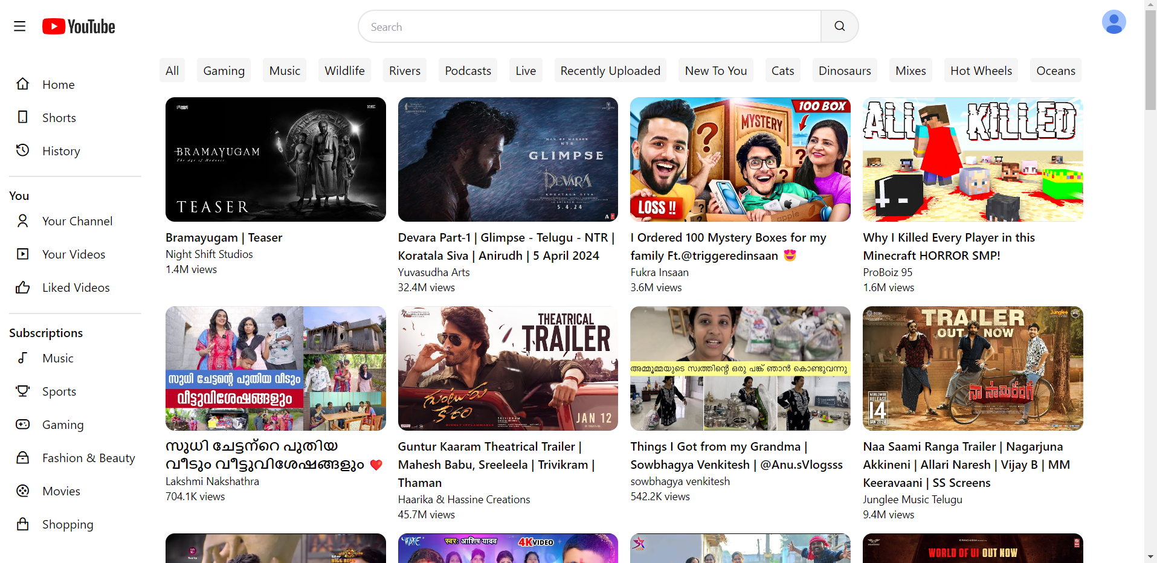This screenshot has height=563, width=1157.
Task: Open the Junglee Music Telugu channel
Action: coord(912,500)
